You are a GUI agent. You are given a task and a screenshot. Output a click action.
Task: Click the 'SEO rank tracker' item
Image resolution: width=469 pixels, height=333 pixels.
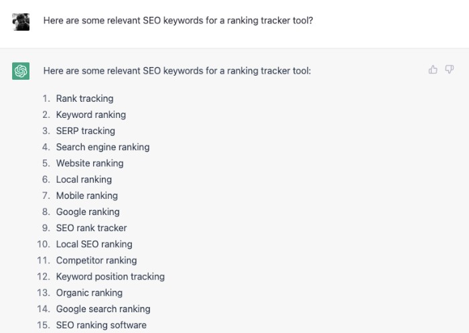(92, 228)
